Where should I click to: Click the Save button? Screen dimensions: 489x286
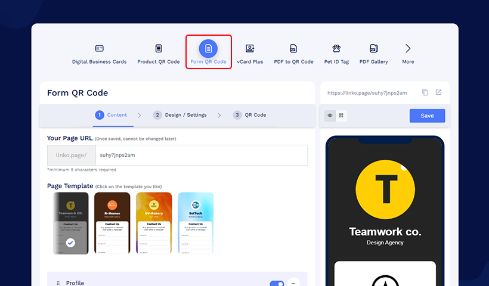[x=427, y=116]
